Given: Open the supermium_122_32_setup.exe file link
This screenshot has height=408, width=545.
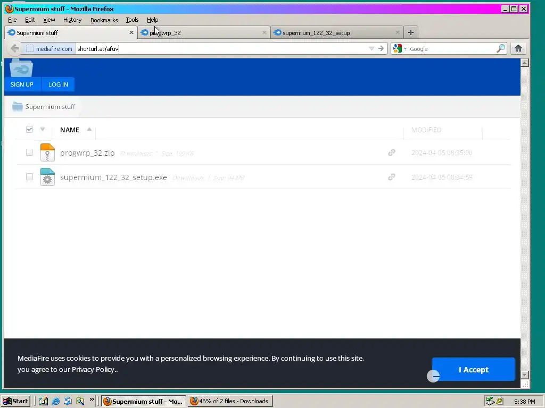Looking at the screenshot, I should 113,177.
